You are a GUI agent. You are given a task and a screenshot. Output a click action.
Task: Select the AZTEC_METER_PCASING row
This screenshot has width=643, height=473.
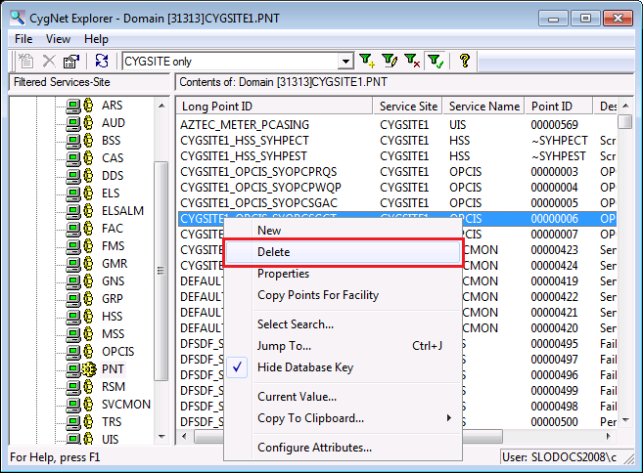point(397,125)
